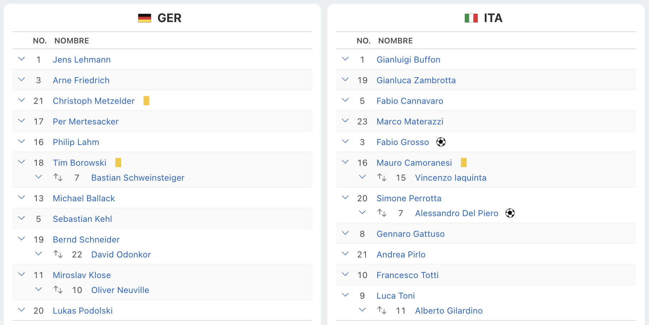Click substitution arrows icon beside Oliver Neuville
Image resolution: width=649 pixels, height=325 pixels.
[58, 290]
